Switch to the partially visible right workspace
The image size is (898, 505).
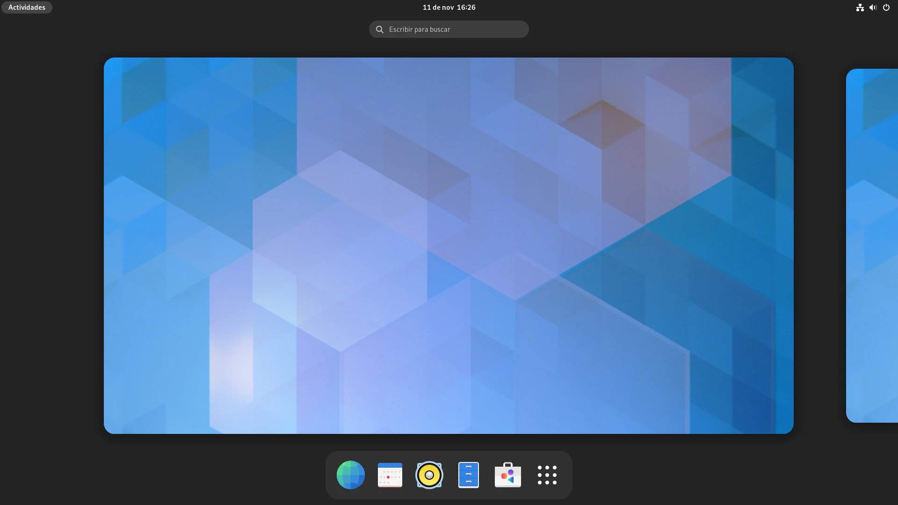[x=872, y=245]
